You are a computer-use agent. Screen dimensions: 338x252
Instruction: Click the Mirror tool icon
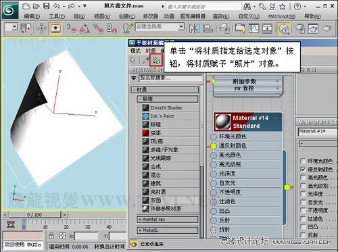point(194,28)
